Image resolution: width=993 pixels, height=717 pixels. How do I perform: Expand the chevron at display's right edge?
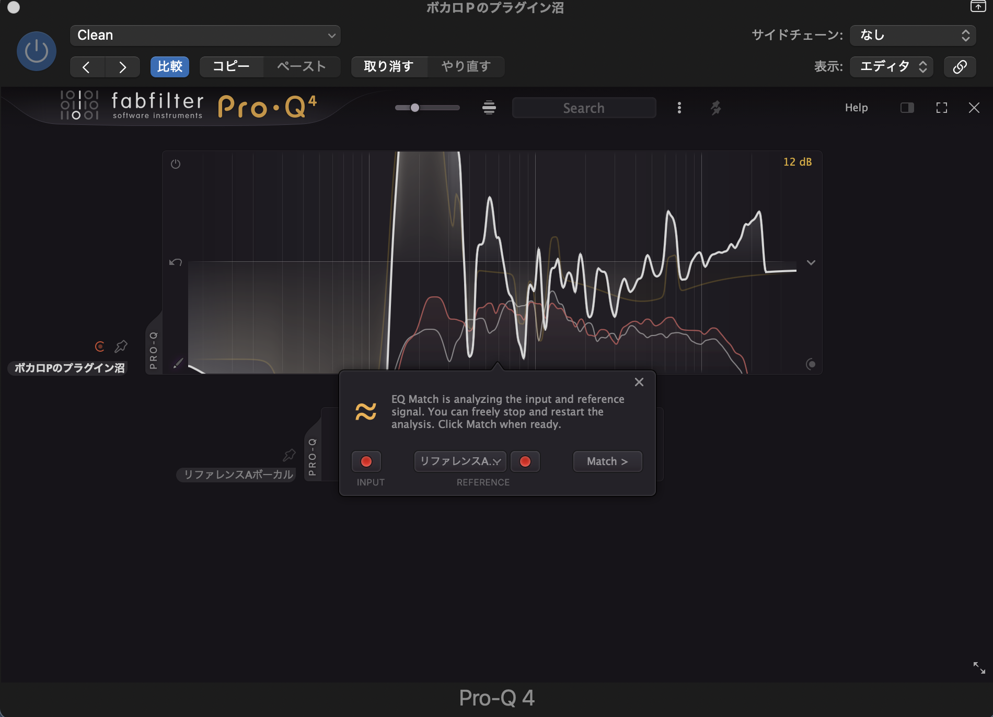click(x=811, y=262)
